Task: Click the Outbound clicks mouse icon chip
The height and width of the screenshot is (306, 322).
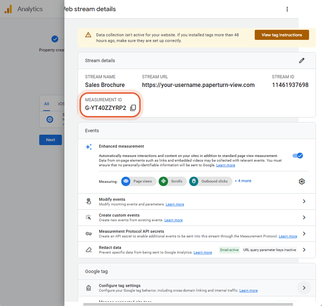Action: [x=194, y=181]
